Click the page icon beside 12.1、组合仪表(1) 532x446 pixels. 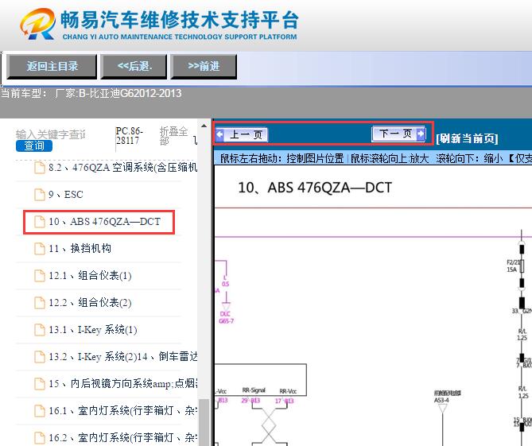[x=40, y=276]
